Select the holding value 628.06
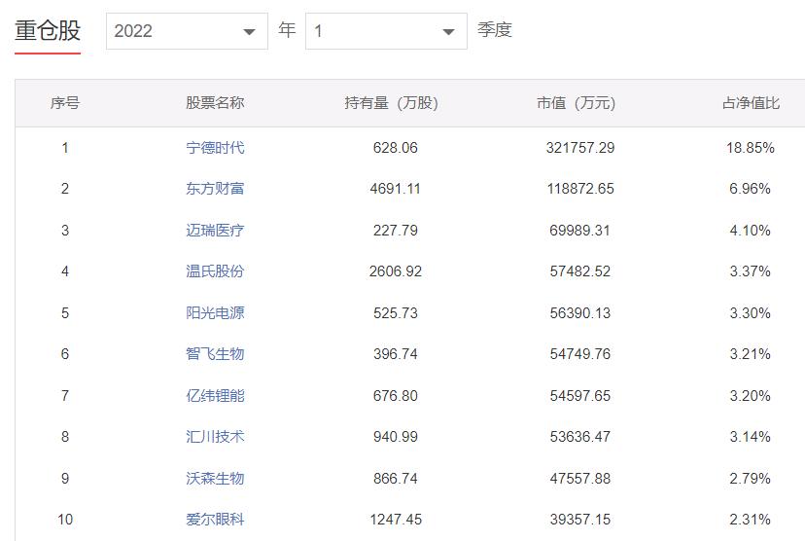This screenshot has width=805, height=541. [396, 148]
